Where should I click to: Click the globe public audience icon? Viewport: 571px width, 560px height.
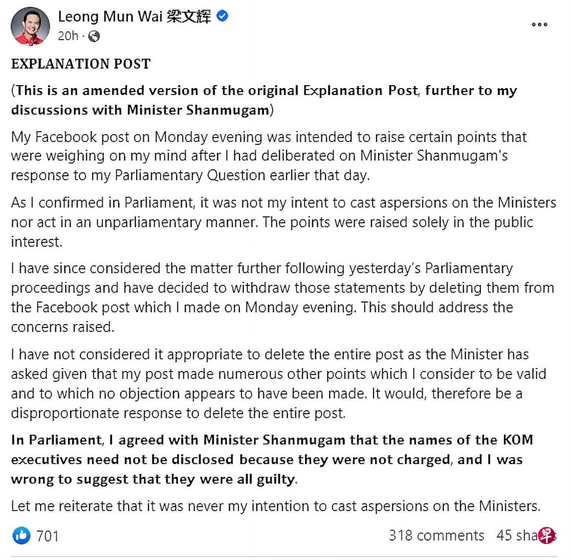[x=94, y=37]
